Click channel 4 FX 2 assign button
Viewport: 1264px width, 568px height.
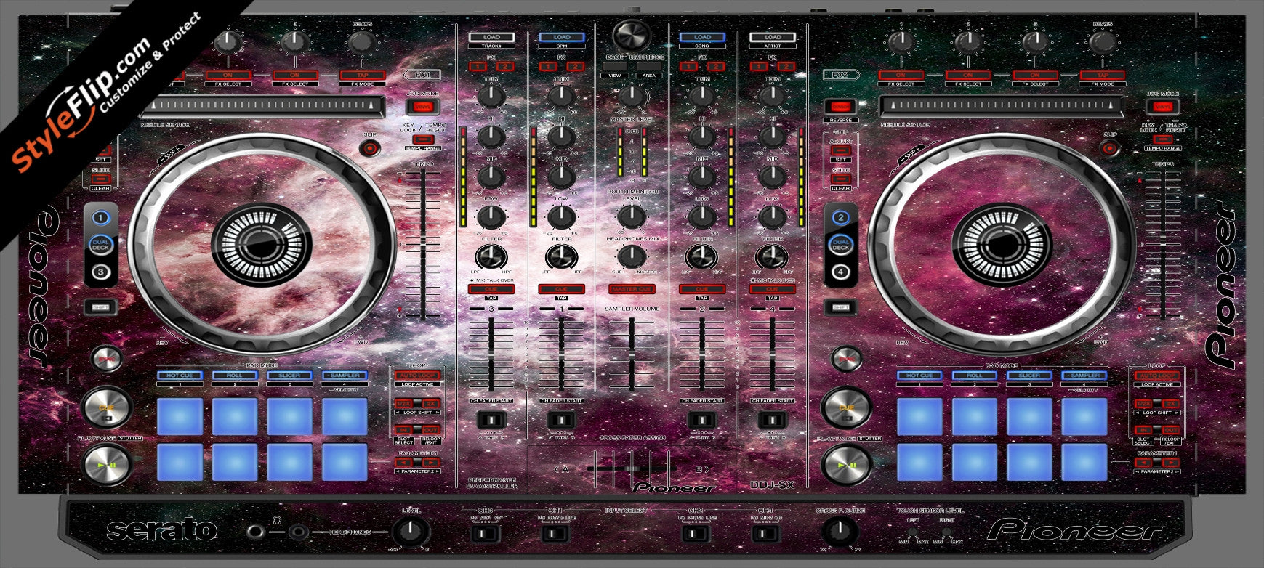point(786,66)
